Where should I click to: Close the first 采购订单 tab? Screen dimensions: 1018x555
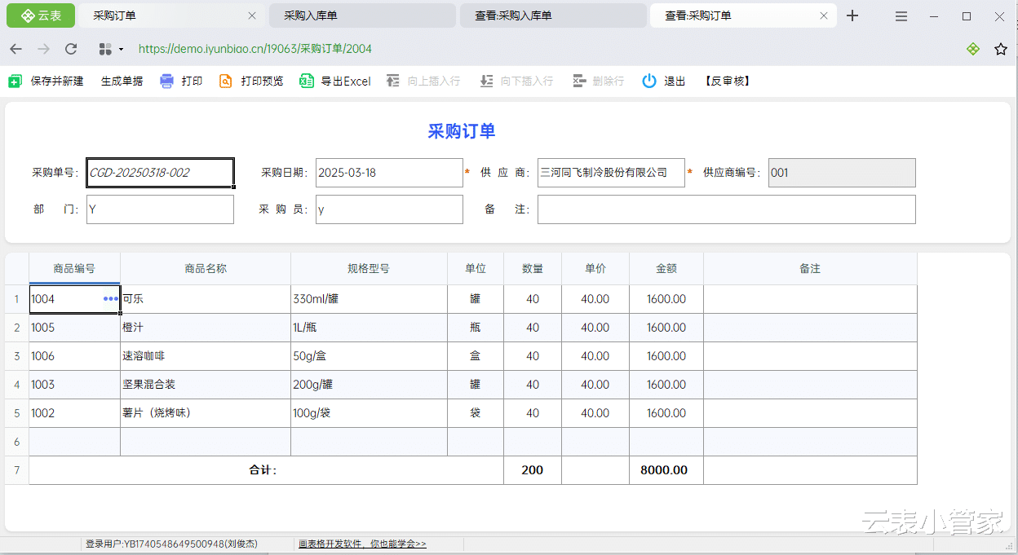[252, 15]
